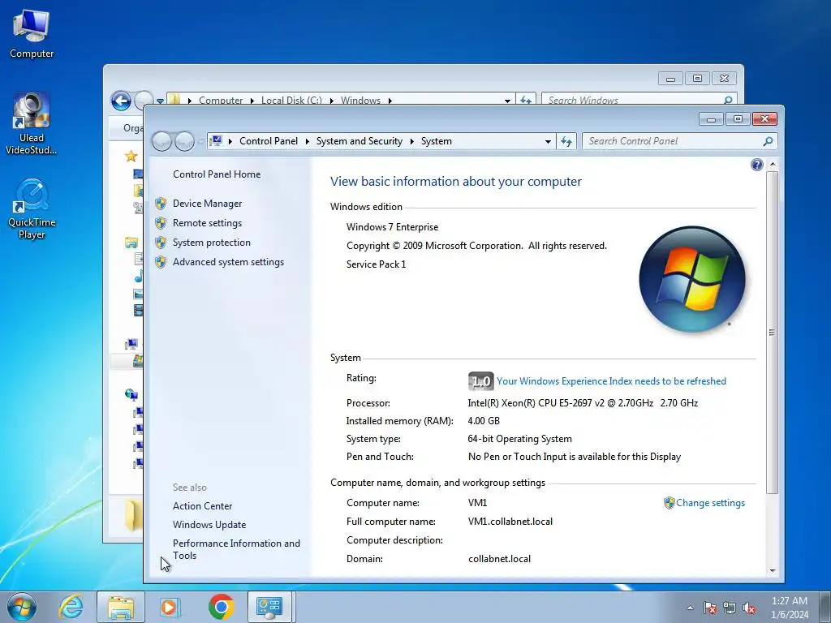Click the shield icon beside System protection
This screenshot has height=623, width=831.
(x=161, y=243)
